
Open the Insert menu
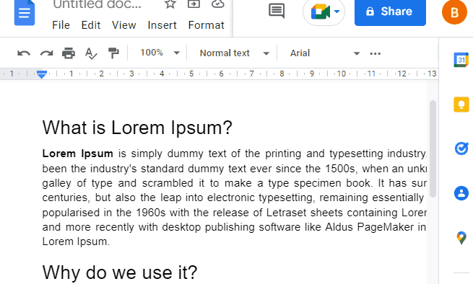click(162, 25)
